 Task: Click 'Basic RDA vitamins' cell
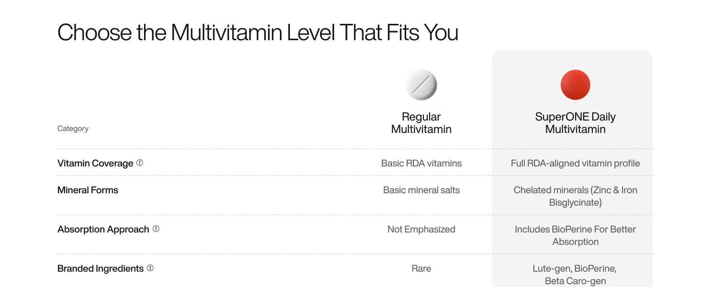click(x=422, y=163)
